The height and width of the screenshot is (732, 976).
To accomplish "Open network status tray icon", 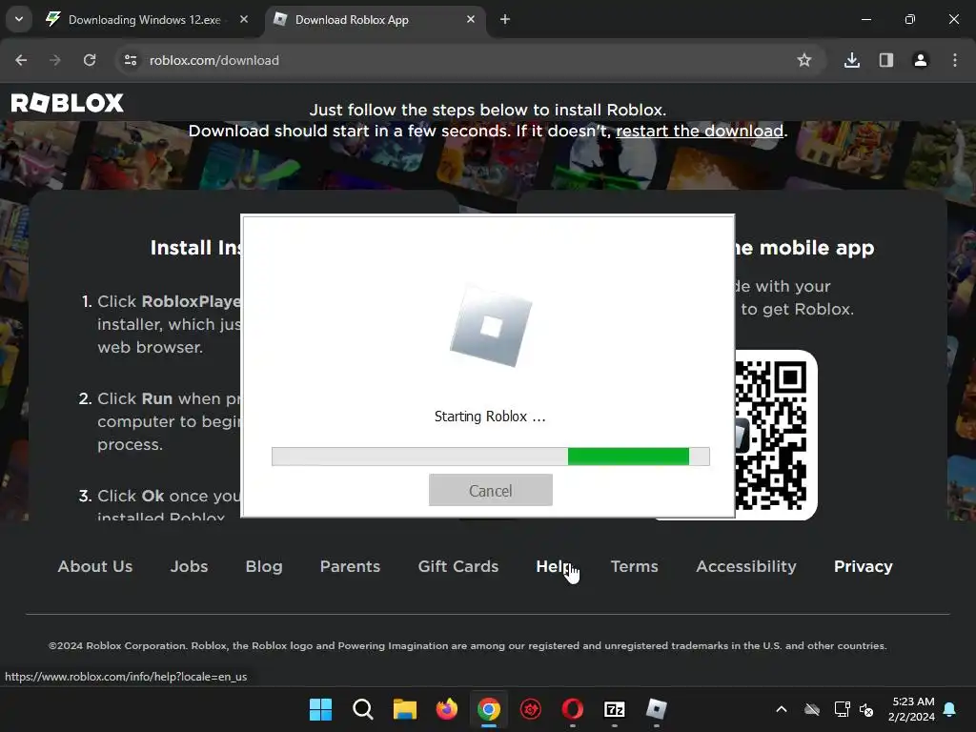I will 842,709.
